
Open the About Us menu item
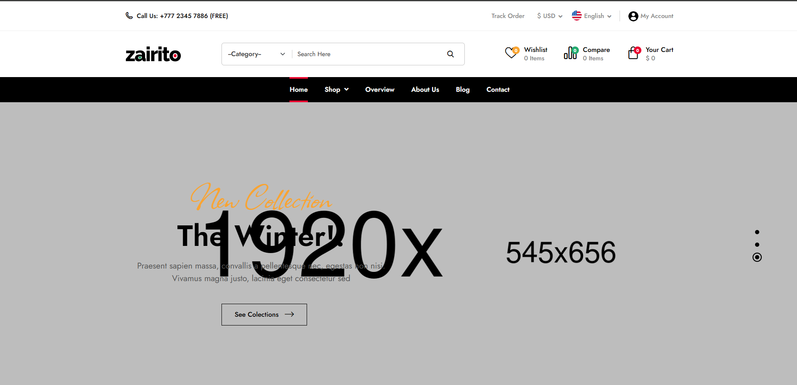[x=425, y=90]
